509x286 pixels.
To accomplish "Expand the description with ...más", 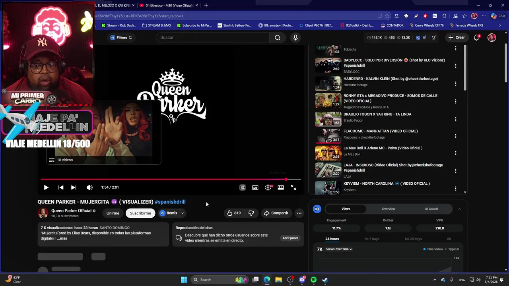I will 62,238.
